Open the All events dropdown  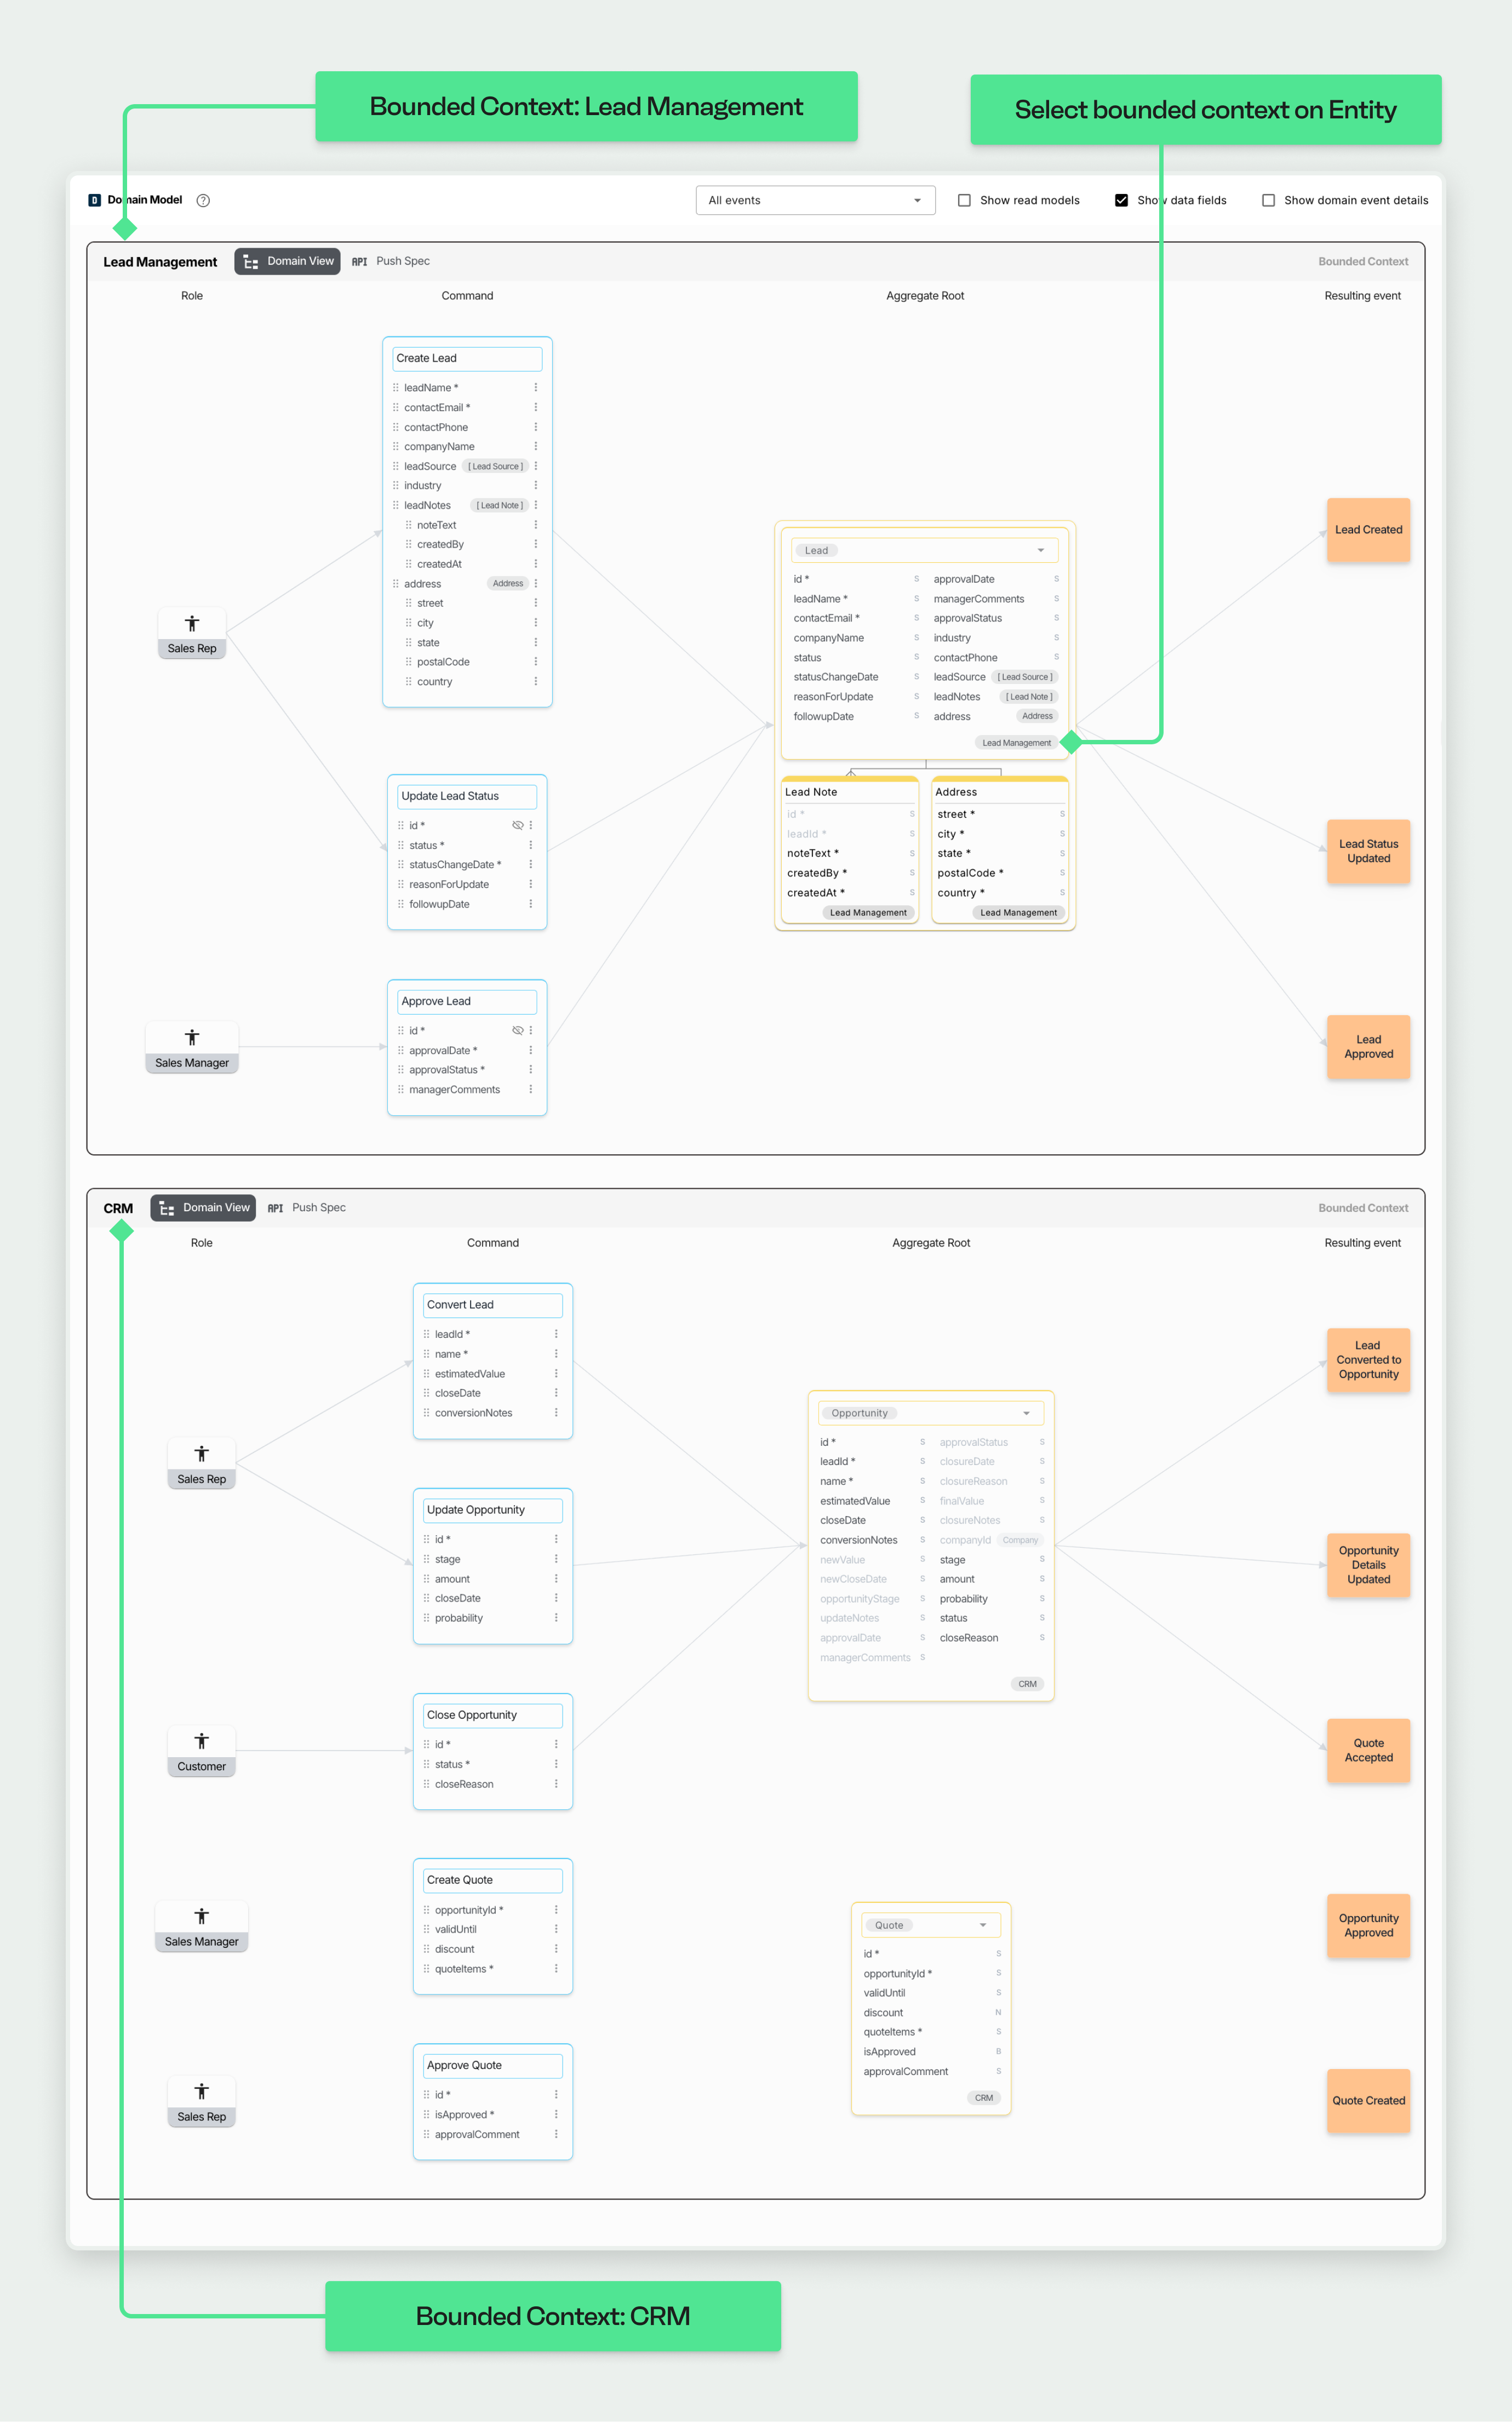tap(815, 200)
